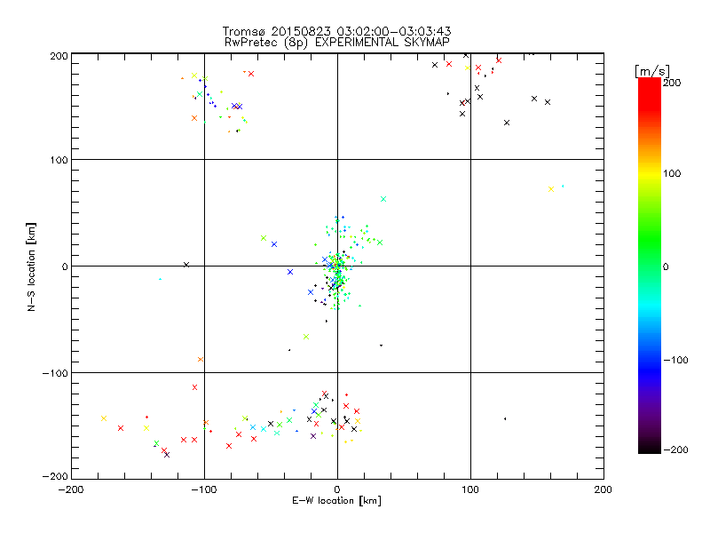The image size is (710, 533).
Task: Click the plot title 'Tromsø 20150823 03:02:00-03:03:43'
Action: click(x=336, y=31)
